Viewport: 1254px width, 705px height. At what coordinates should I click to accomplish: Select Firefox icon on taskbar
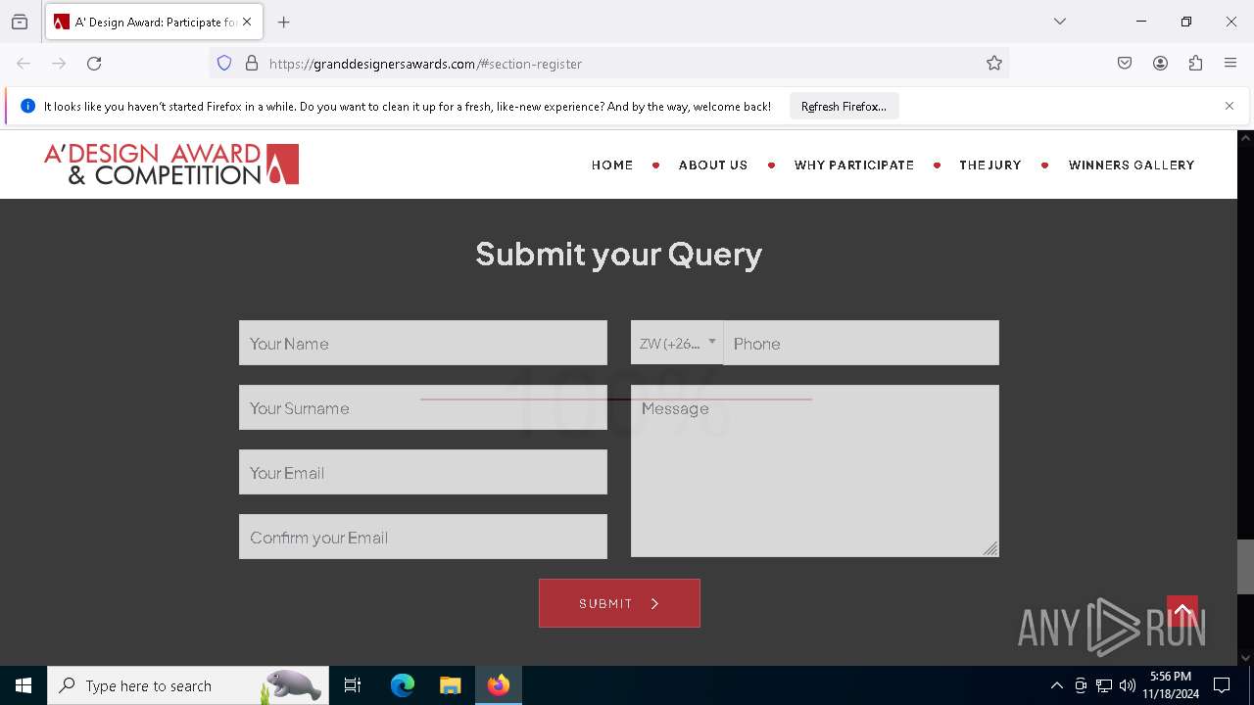point(499,685)
